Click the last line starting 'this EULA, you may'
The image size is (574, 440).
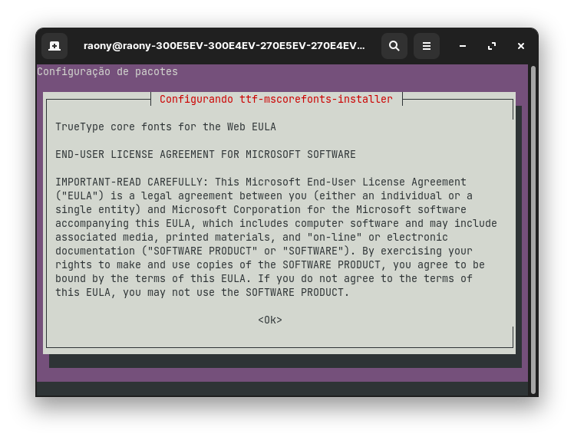tap(202, 293)
